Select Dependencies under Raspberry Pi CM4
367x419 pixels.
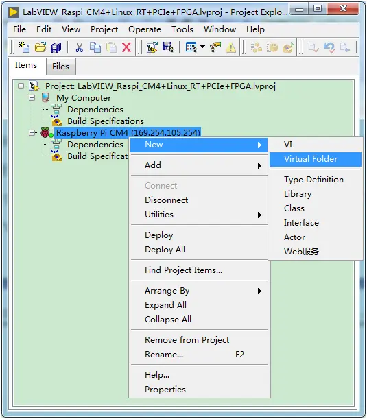[x=95, y=144]
